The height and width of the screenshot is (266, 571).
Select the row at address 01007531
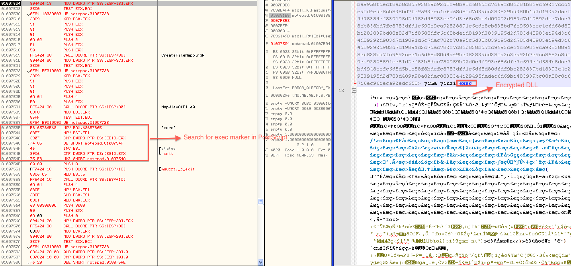click(x=129, y=107)
